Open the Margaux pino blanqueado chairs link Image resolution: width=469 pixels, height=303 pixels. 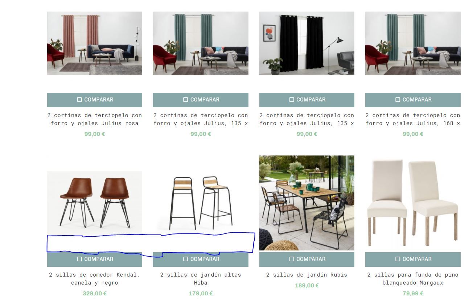pos(413,279)
